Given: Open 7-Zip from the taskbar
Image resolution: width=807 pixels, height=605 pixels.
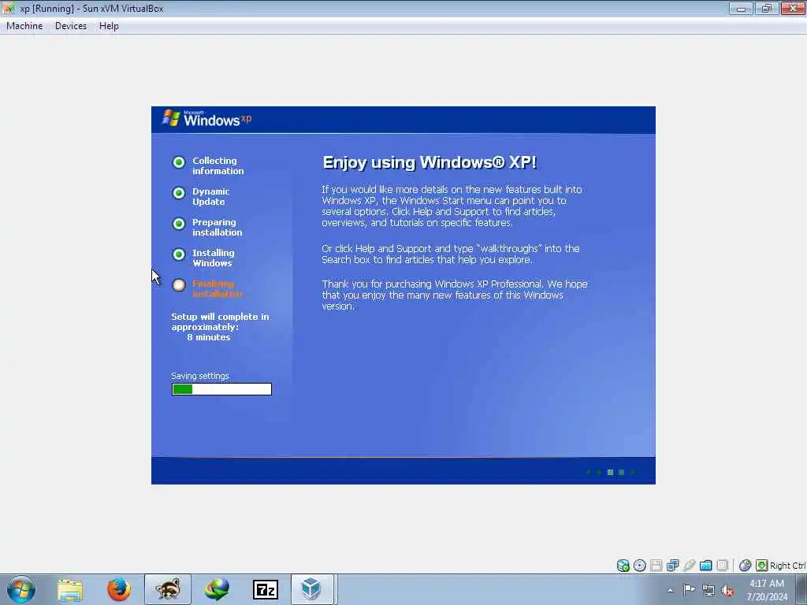Looking at the screenshot, I should point(266,589).
